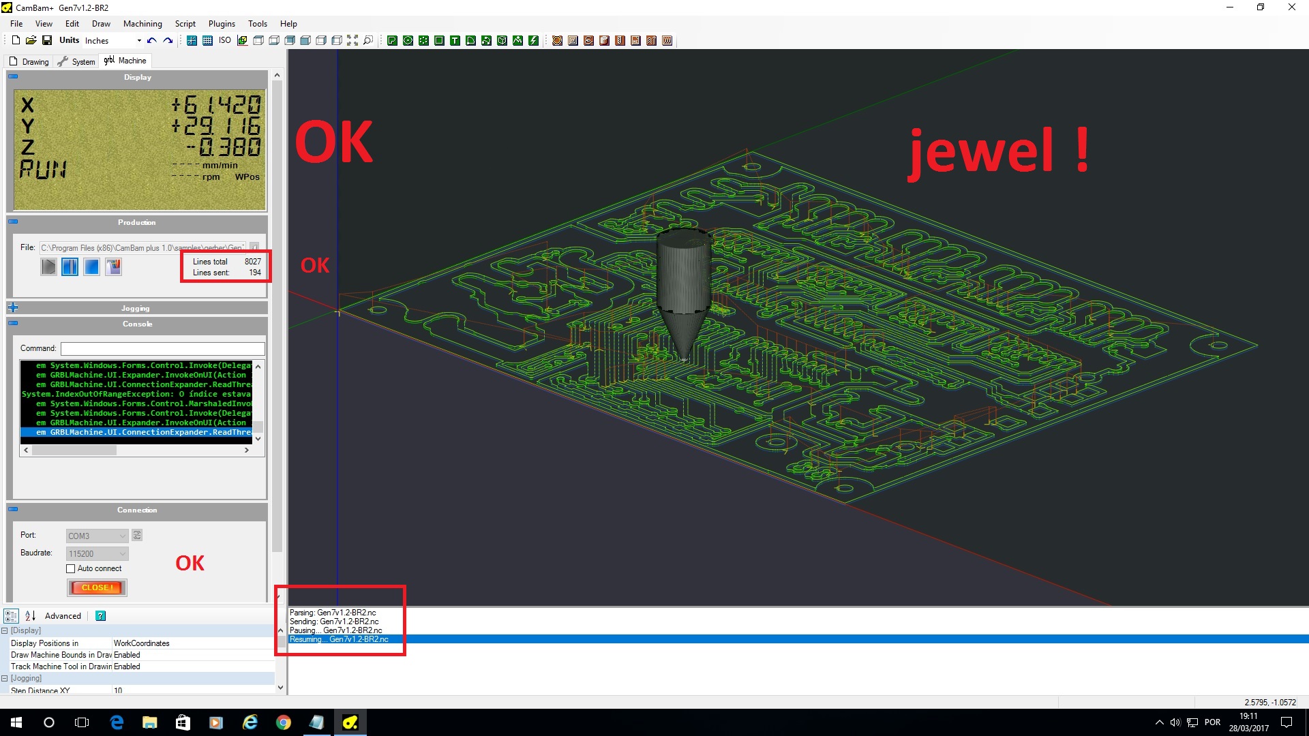Switch property grid to categorized view
The height and width of the screenshot is (736, 1309).
tap(11, 616)
